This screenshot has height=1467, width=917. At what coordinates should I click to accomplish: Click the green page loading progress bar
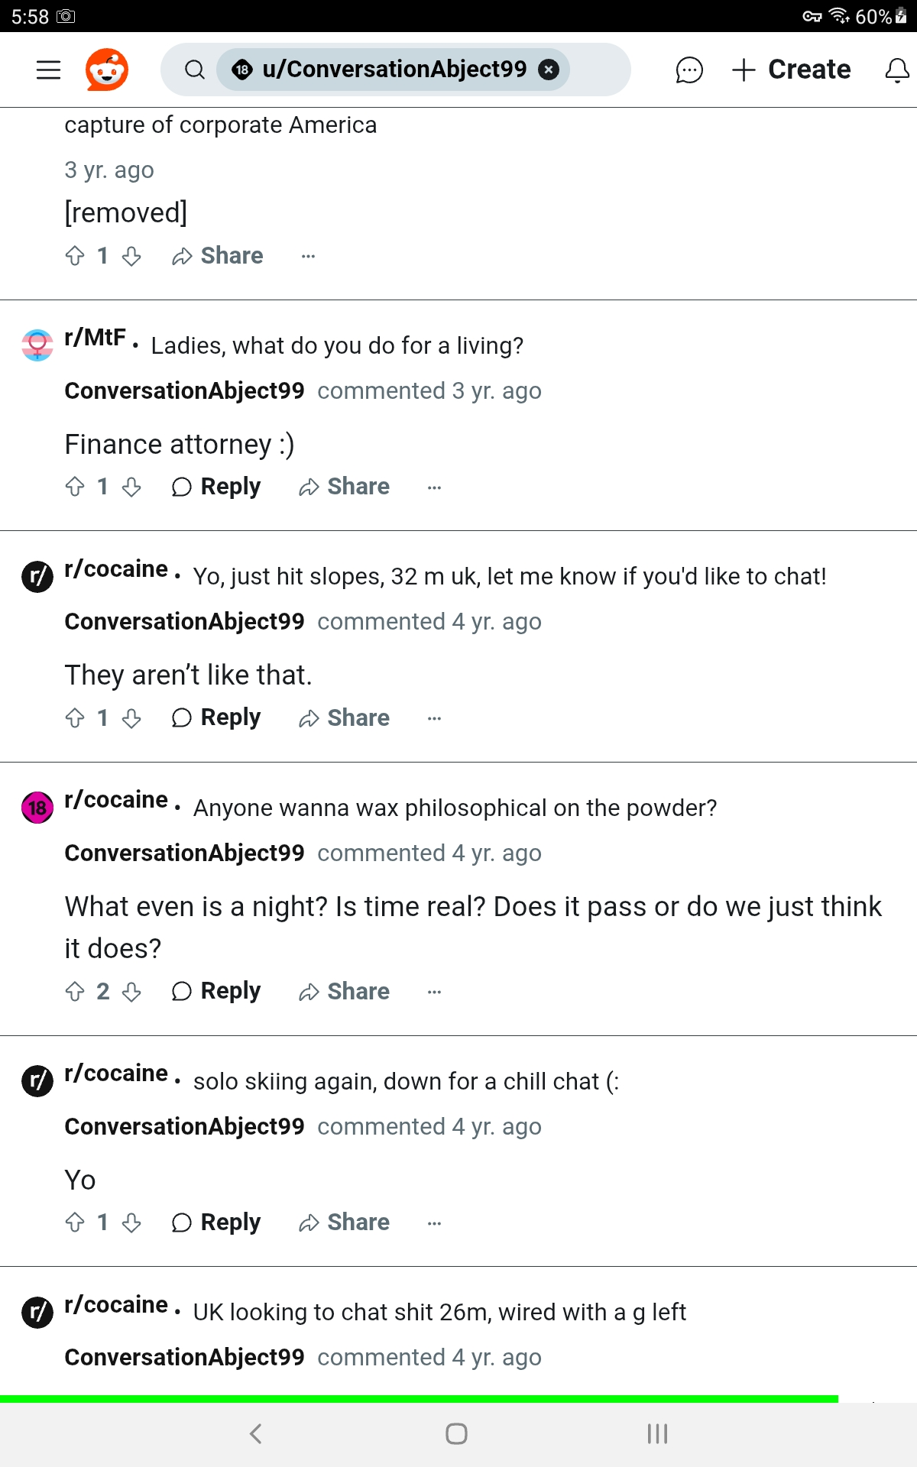(419, 1398)
